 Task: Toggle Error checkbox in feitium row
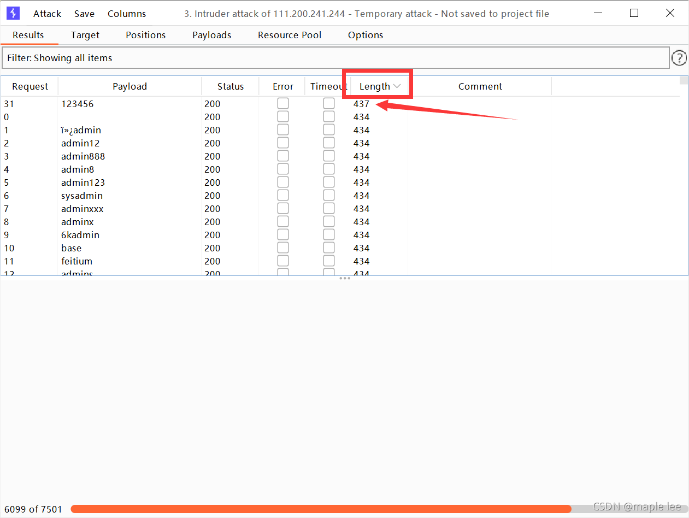pyautogui.click(x=283, y=261)
